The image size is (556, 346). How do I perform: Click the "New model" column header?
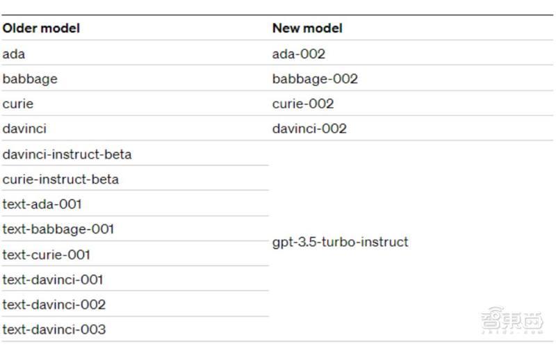[x=307, y=28]
